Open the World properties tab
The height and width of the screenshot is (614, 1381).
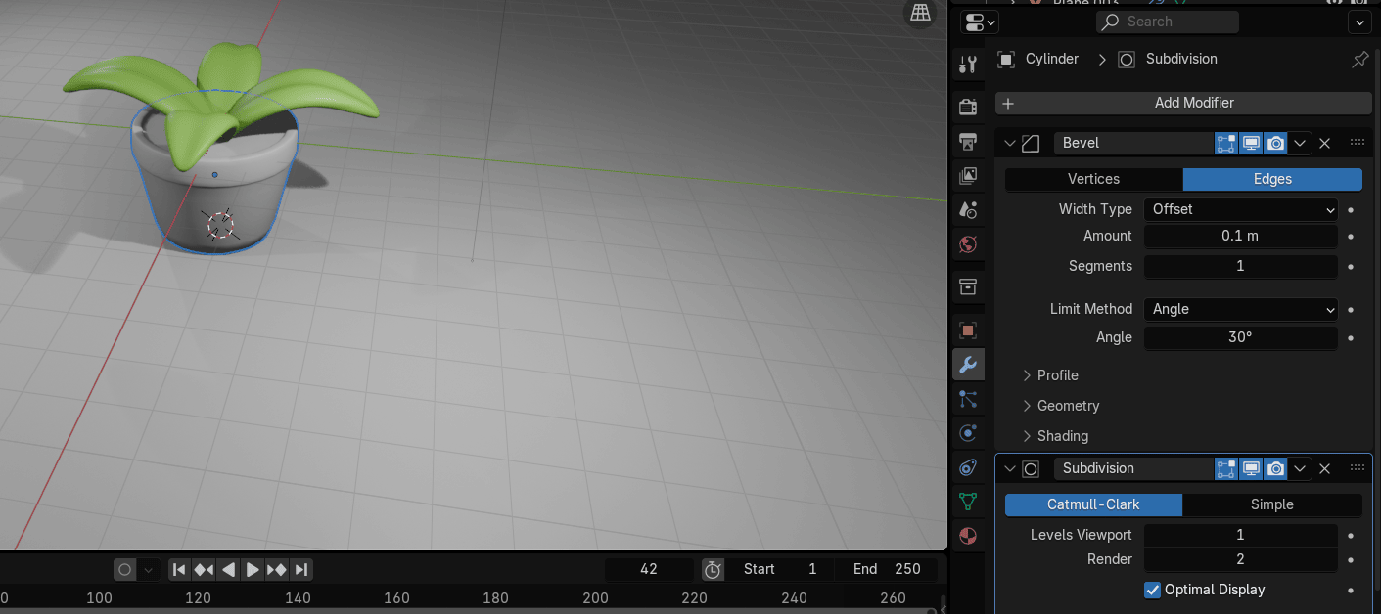coord(968,244)
